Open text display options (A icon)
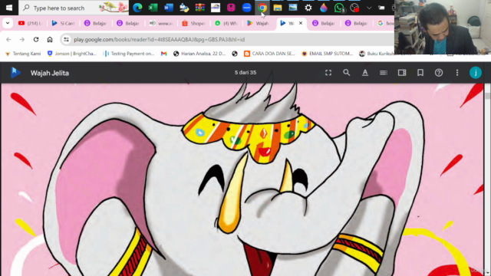This screenshot has height=276, width=491. (x=365, y=73)
